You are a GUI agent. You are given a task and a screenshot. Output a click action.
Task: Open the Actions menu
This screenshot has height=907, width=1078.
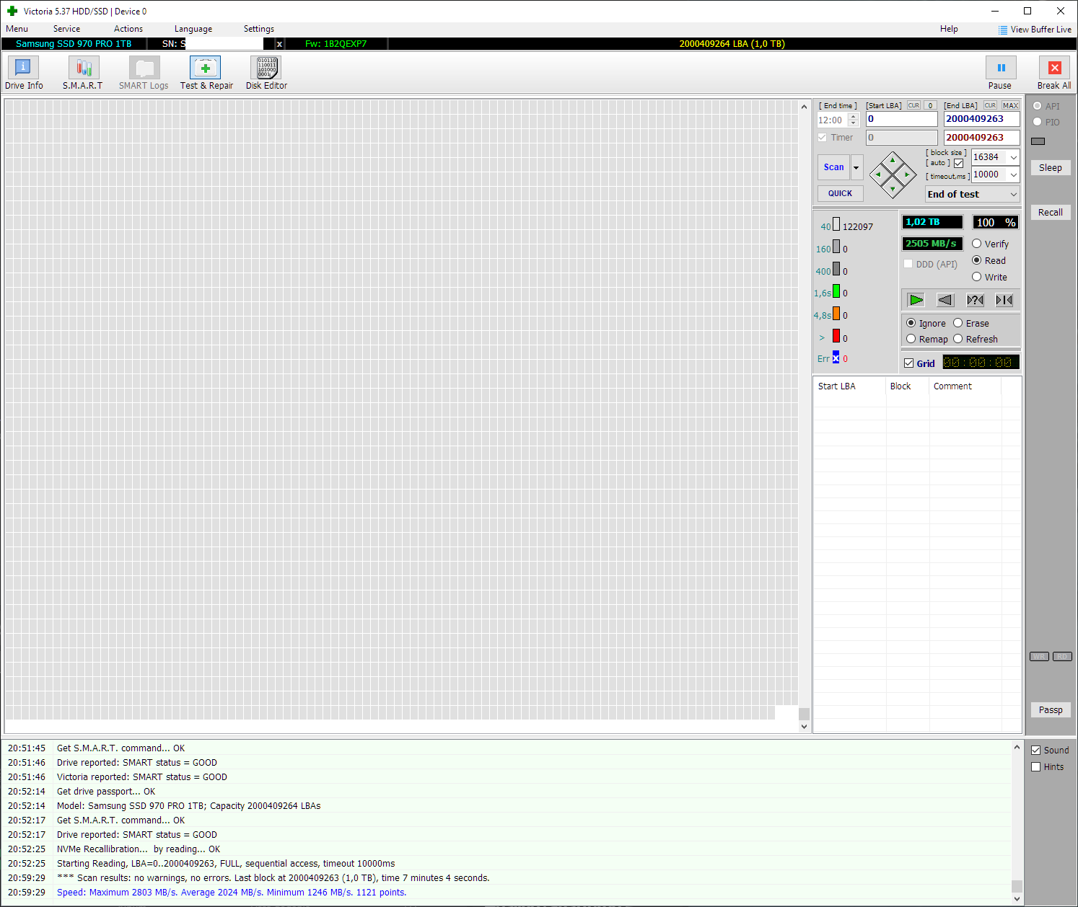(x=128, y=29)
